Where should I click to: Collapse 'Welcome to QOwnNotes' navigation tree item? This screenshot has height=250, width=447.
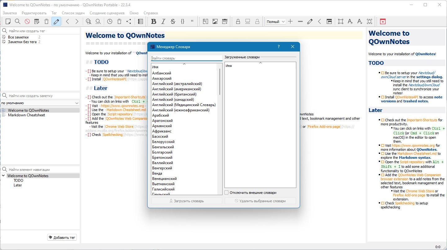click(x=3, y=176)
